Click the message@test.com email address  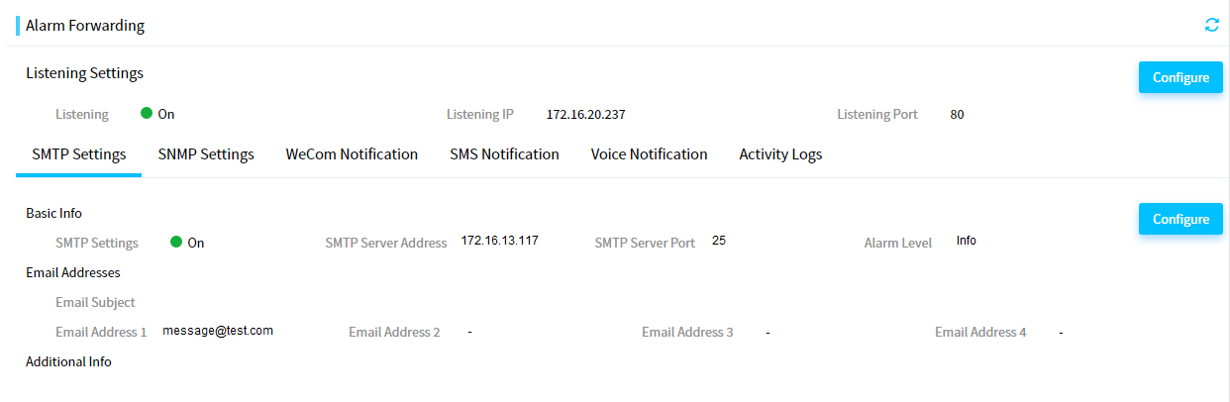point(218,331)
